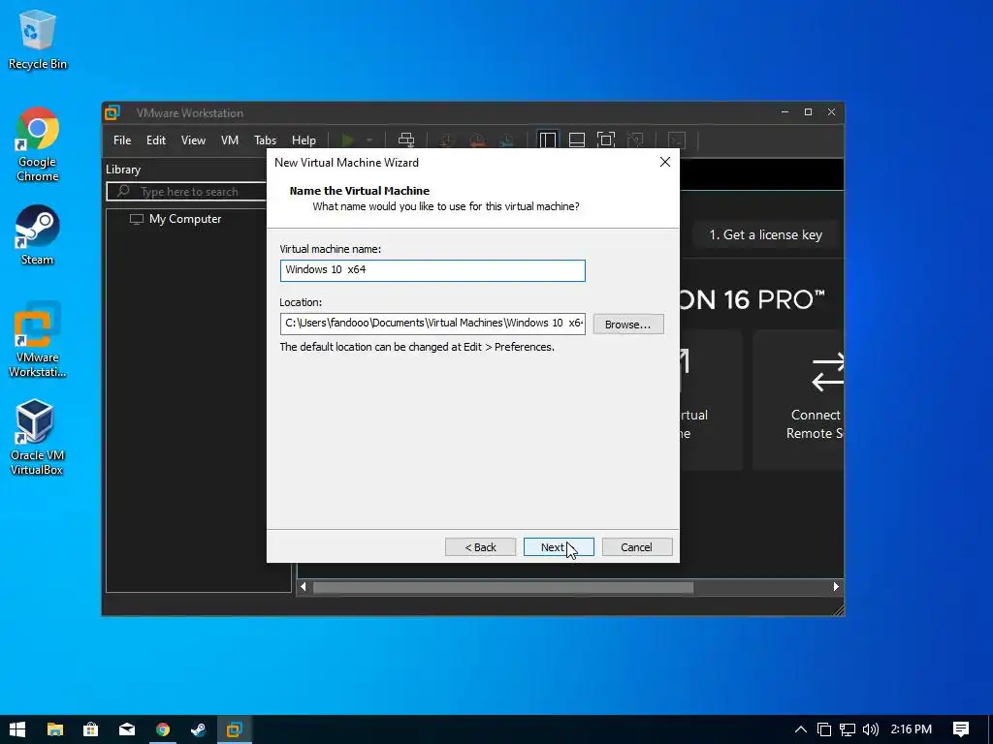Select the VMware Workstation desktop shortcut
Viewport: 993px width, 744px height.
click(38, 340)
